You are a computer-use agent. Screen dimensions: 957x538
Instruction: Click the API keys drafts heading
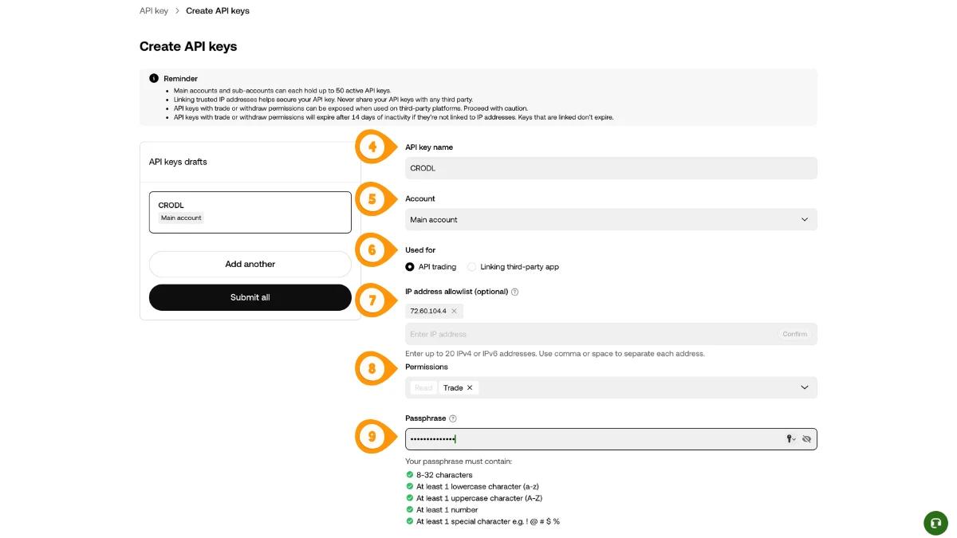pyautogui.click(x=178, y=162)
